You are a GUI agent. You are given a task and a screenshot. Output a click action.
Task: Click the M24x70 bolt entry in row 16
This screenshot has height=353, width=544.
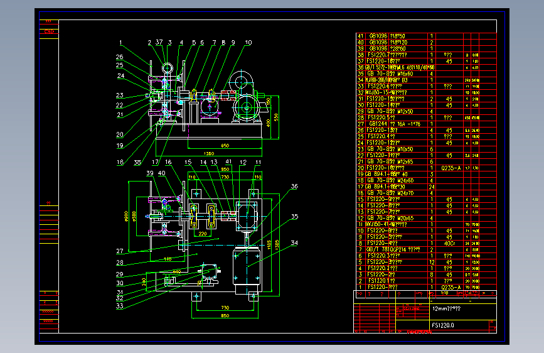pyautogui.click(x=390, y=193)
